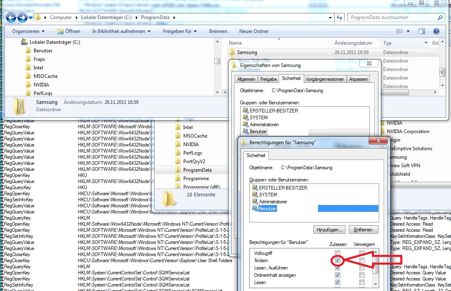Viewport: 451px width, 291px height.
Task: Open the In Bibliothek aufnehmen dropdown
Action: pos(121,31)
